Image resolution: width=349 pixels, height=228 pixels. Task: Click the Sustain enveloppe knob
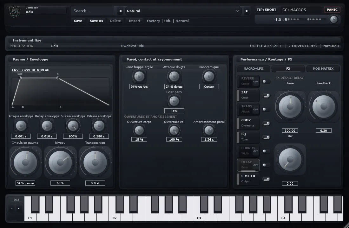(x=73, y=126)
